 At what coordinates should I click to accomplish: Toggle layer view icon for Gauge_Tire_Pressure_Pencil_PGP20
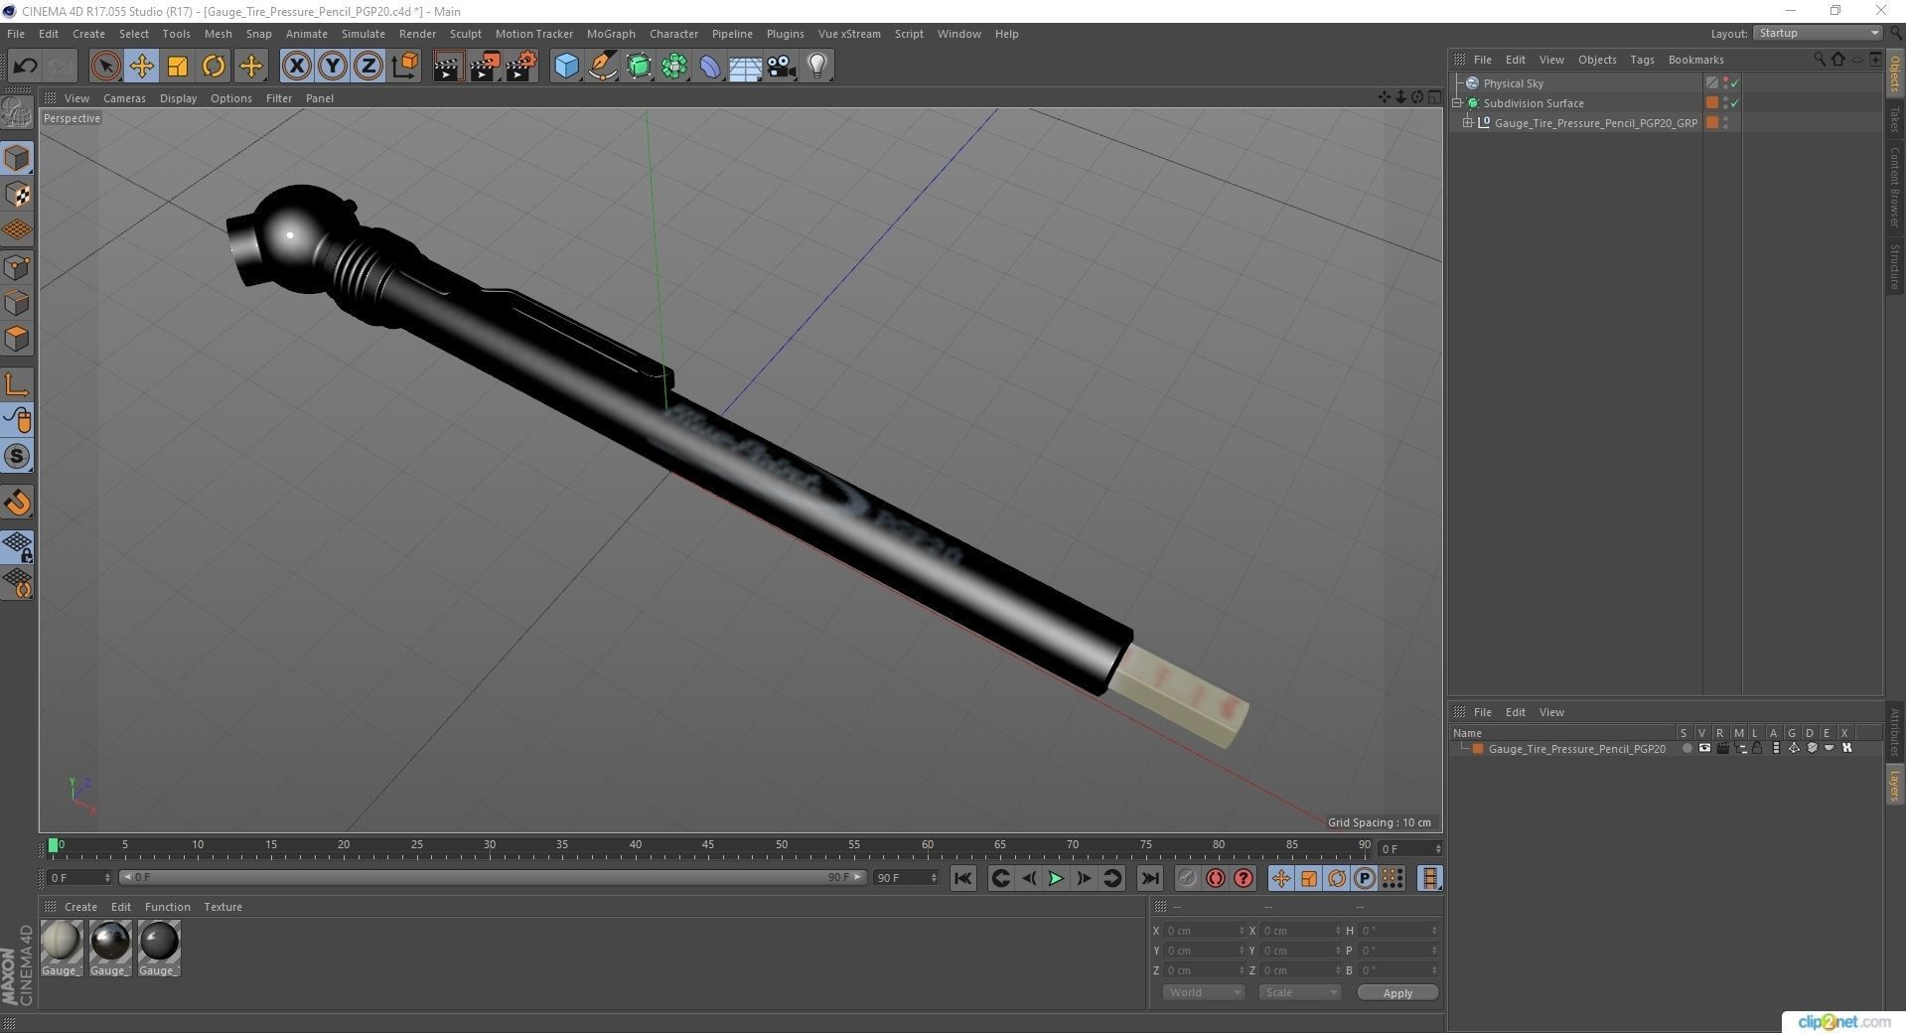click(x=1704, y=749)
